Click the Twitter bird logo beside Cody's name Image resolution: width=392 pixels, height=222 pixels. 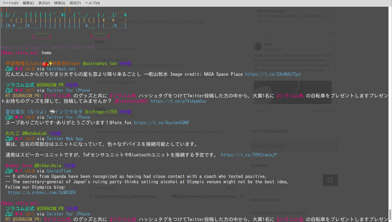329,44
